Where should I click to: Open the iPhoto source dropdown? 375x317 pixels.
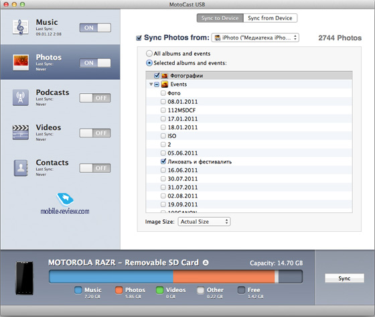point(255,38)
